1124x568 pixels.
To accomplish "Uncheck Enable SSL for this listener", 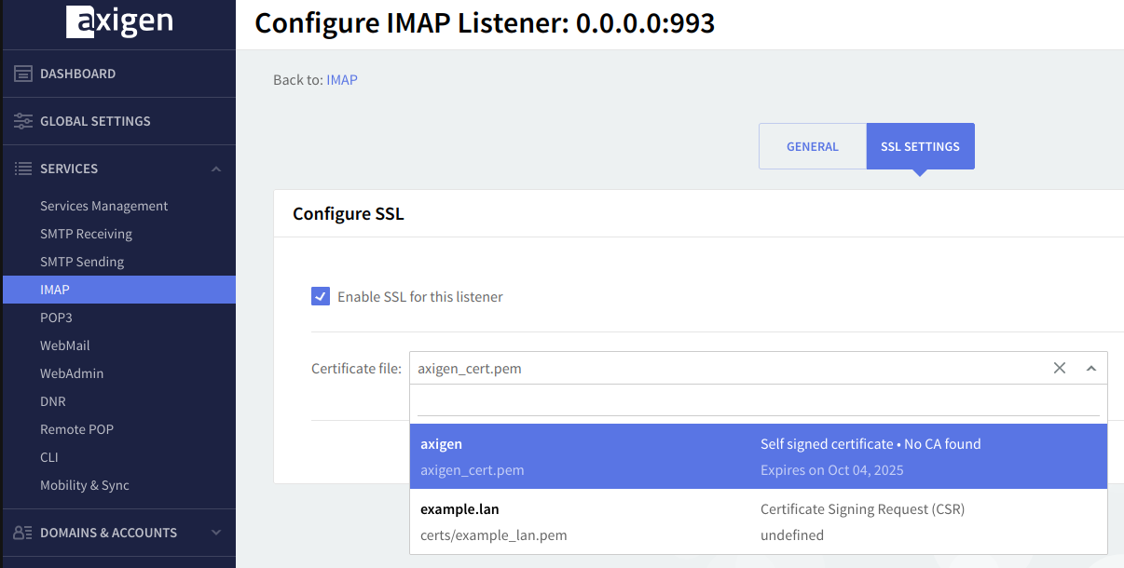I will pos(321,297).
